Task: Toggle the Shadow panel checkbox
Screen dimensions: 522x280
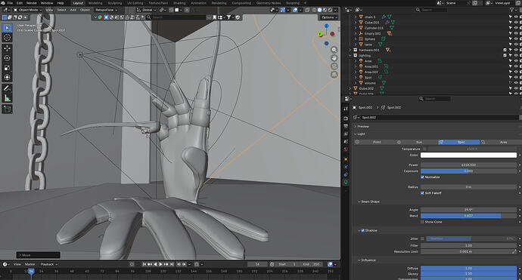Action: (363, 230)
